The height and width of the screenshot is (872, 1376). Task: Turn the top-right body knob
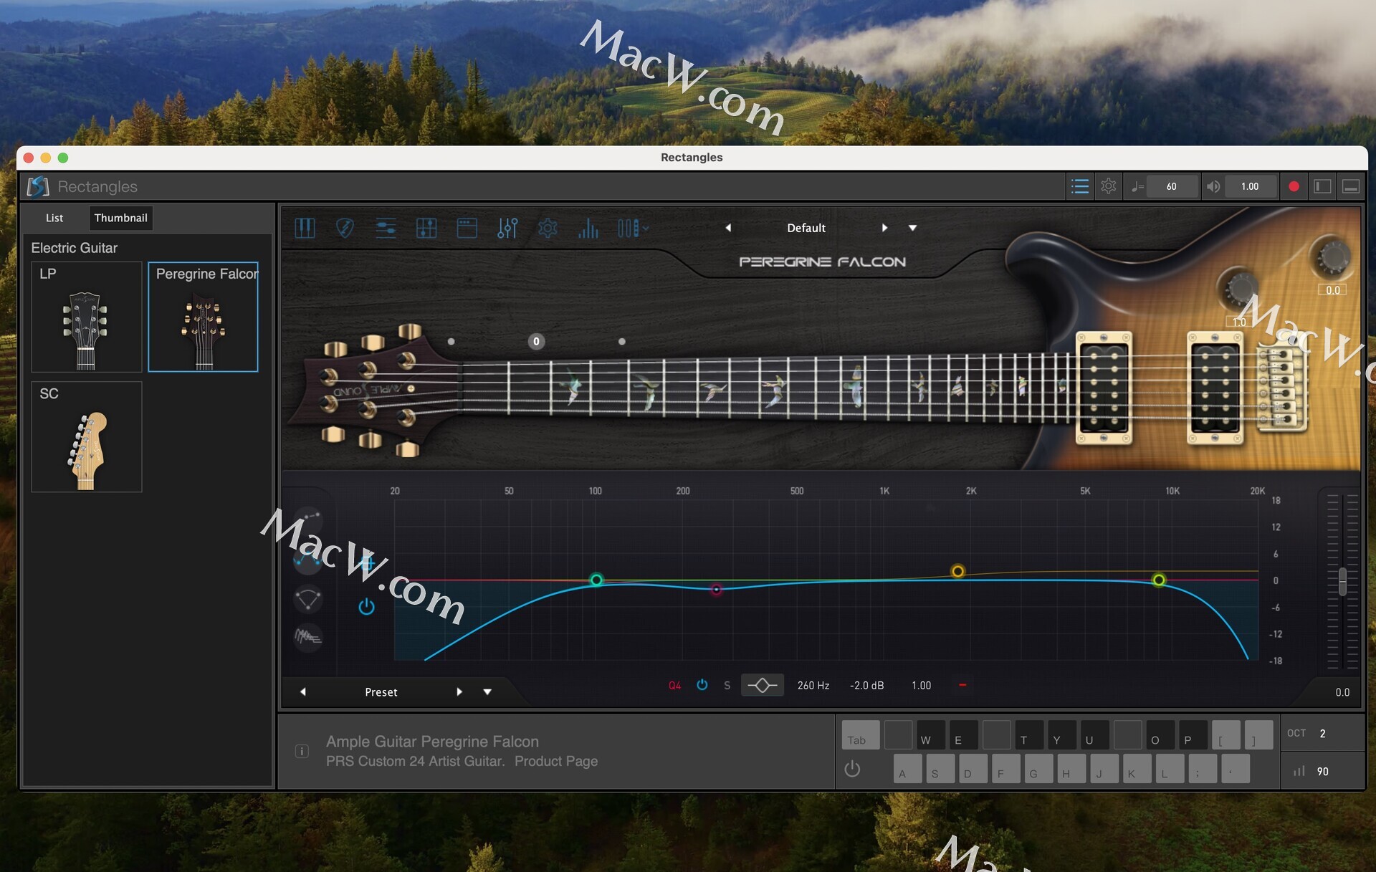coord(1332,257)
